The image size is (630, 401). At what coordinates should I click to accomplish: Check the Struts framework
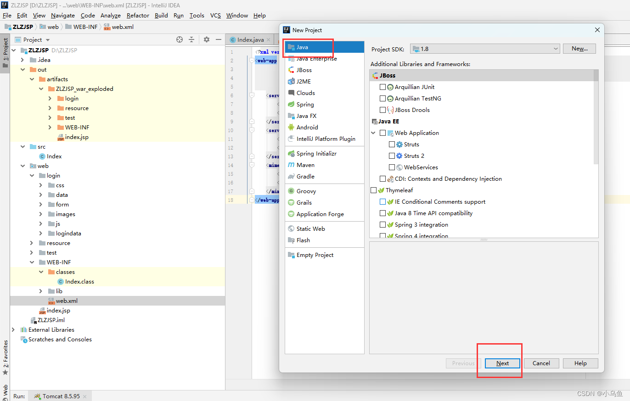point(392,145)
